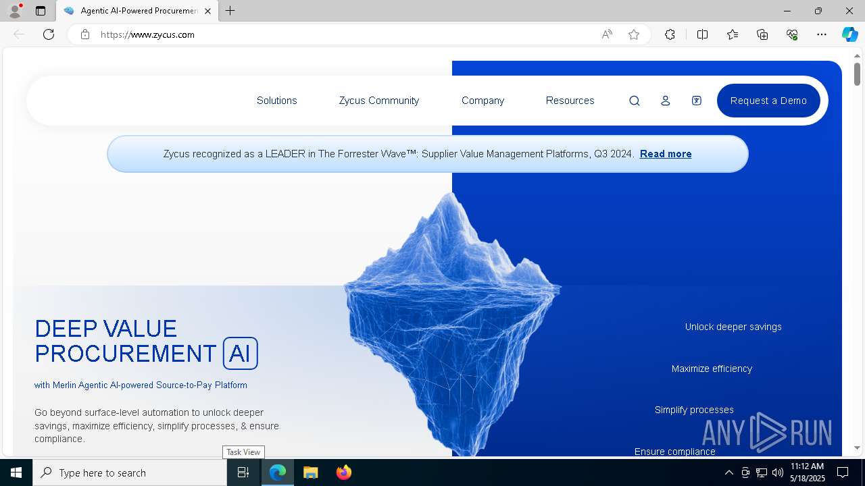865x486 pixels.
Task: View site information lock icon
Action: (85, 34)
